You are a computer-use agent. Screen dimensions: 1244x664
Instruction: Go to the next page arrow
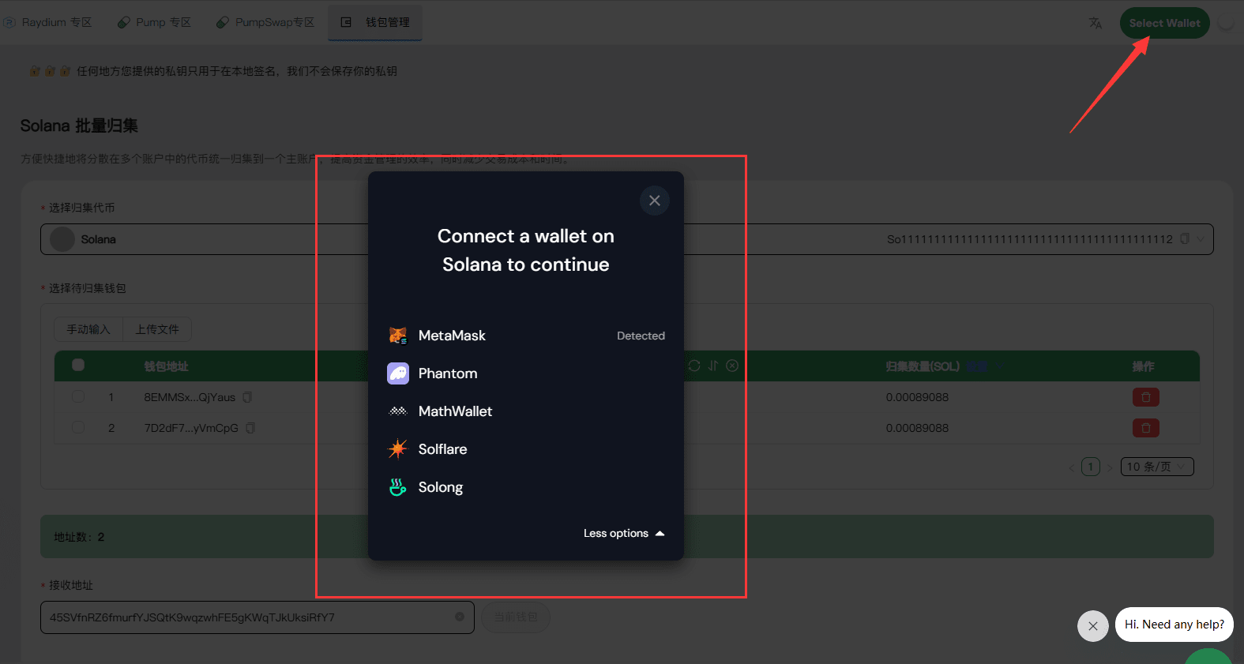point(1110,467)
